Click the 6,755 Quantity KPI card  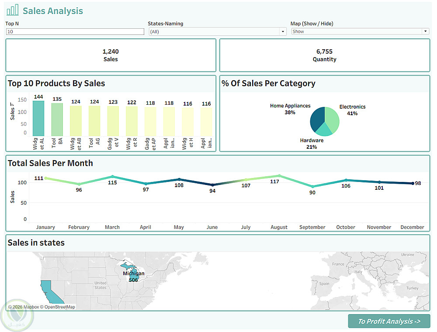click(x=325, y=55)
